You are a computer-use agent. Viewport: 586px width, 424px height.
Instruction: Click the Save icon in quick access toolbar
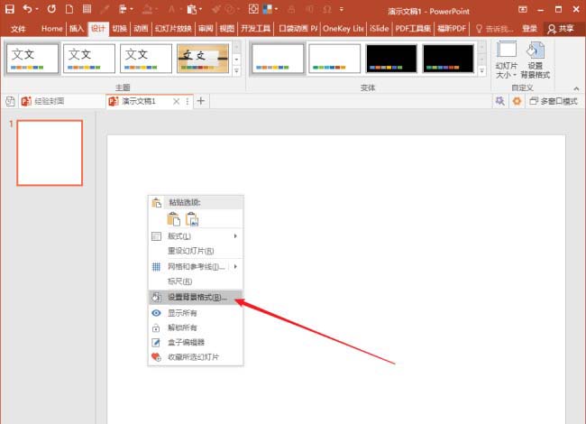coord(10,9)
